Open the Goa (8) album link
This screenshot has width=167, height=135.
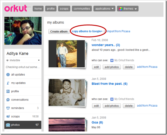point(97,122)
